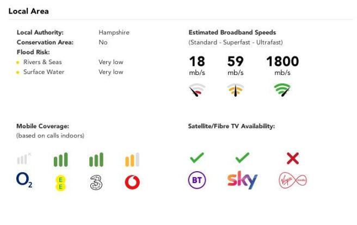Click the ultrafast broadband green signal icon
This screenshot has width=357, height=225.
pyautogui.click(x=282, y=90)
